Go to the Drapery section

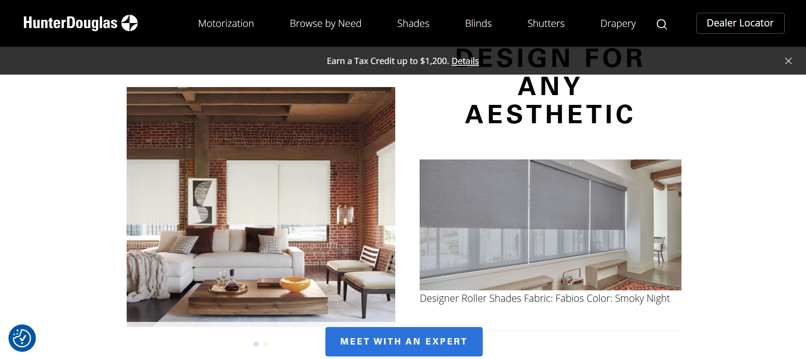coord(618,23)
